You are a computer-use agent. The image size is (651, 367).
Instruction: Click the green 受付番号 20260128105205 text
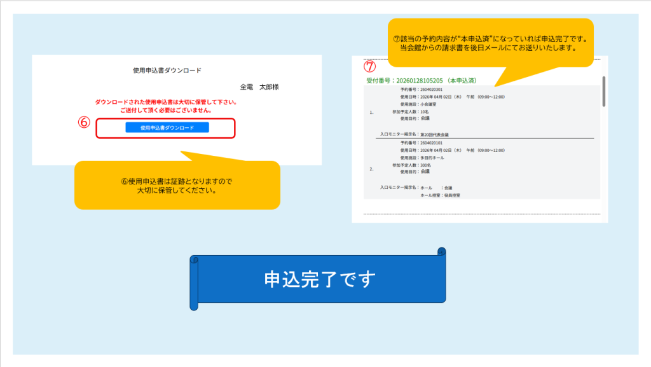point(421,81)
